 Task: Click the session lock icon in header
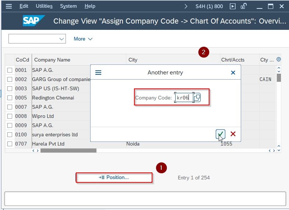[243, 6]
